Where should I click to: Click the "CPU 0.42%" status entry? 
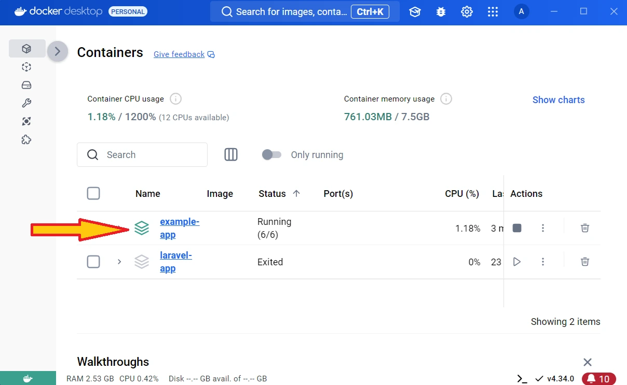point(139,379)
